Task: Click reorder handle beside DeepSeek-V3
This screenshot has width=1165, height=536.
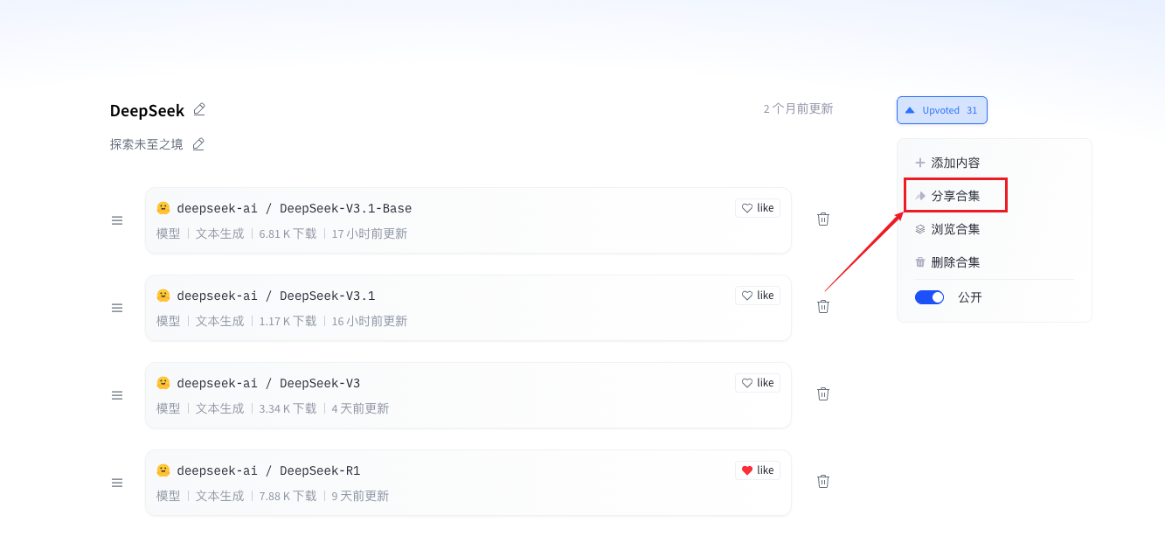Action: (x=117, y=395)
